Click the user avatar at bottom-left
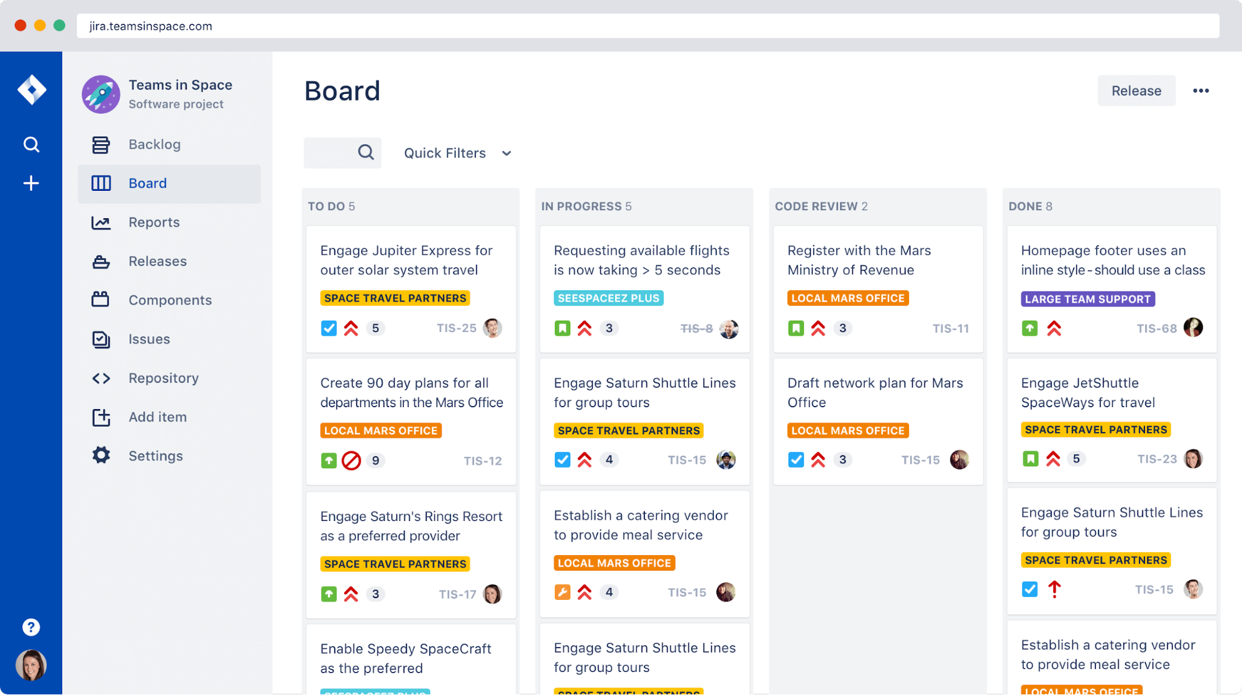The image size is (1242, 695). coord(30,666)
